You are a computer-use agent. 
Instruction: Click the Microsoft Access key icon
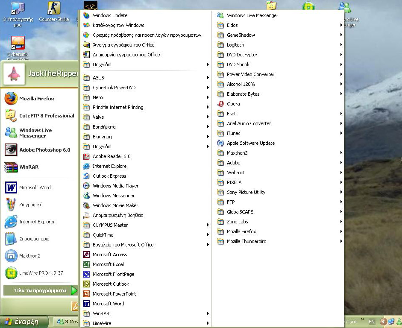tap(86, 255)
